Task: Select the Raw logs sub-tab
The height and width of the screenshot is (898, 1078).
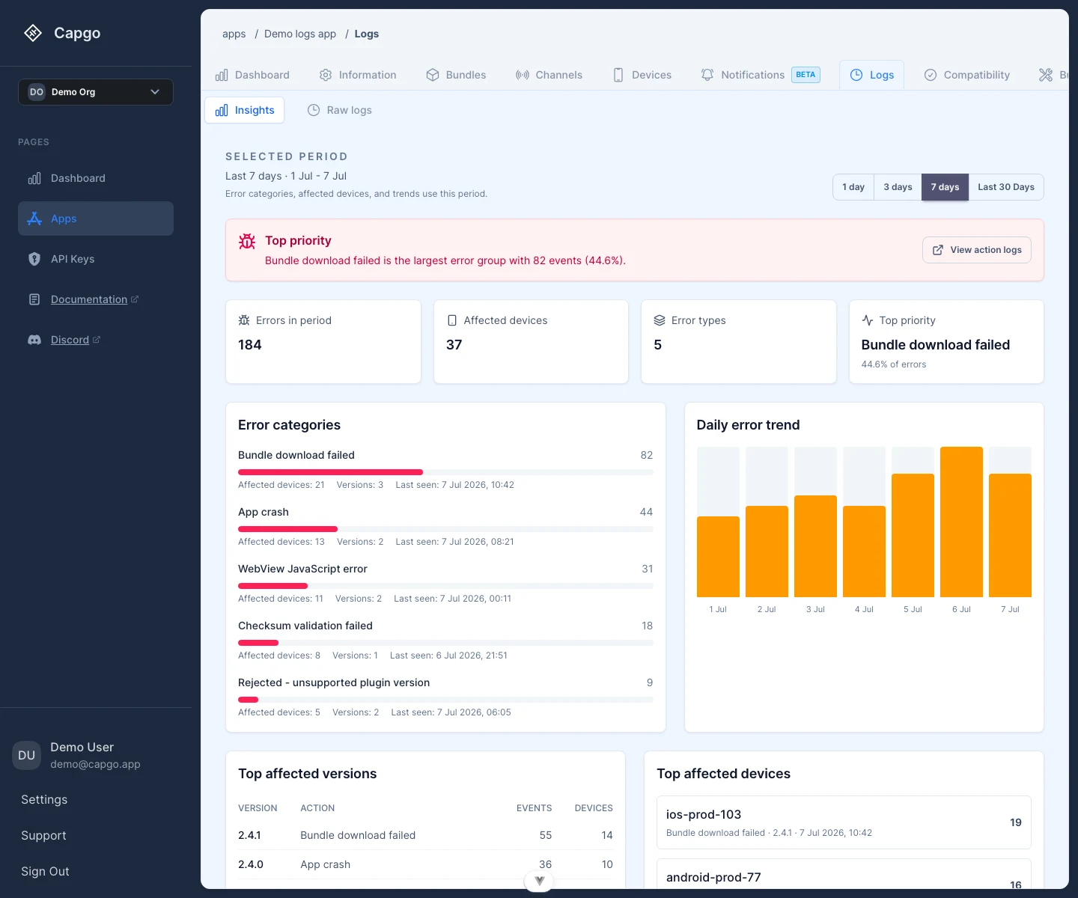Action: tap(339, 110)
